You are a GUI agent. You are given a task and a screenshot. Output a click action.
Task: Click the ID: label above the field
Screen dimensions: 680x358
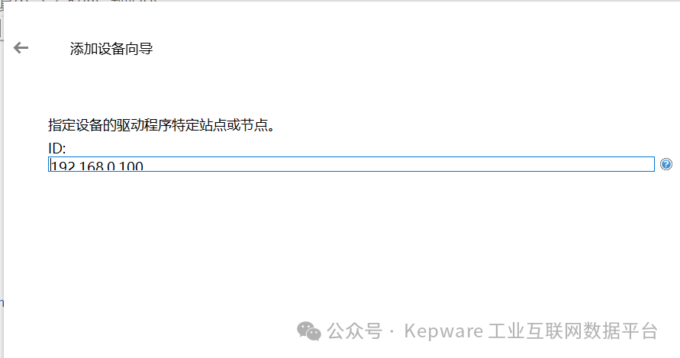[x=56, y=148]
